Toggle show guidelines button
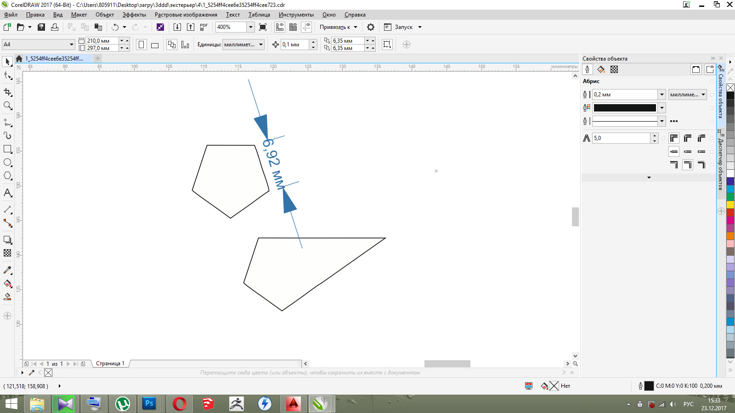 pyautogui.click(x=307, y=27)
